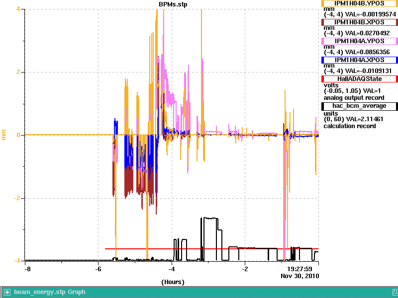Select the HallADAQState legend entry
This screenshot has height=298, width=398.
pyautogui.click(x=359, y=79)
